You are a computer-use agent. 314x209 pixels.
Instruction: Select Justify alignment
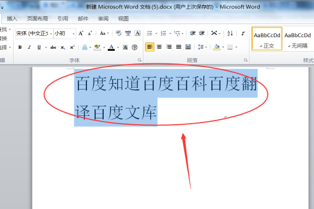(x=178, y=47)
